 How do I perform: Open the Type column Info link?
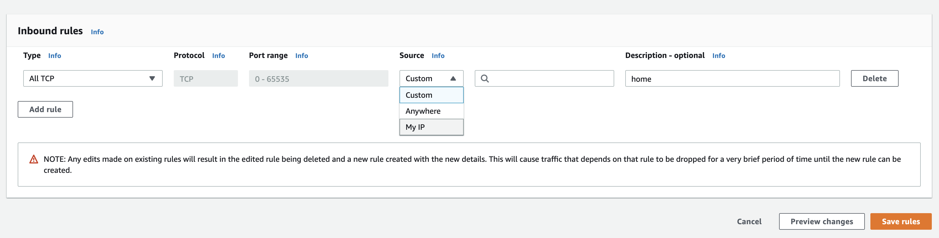pyautogui.click(x=54, y=56)
